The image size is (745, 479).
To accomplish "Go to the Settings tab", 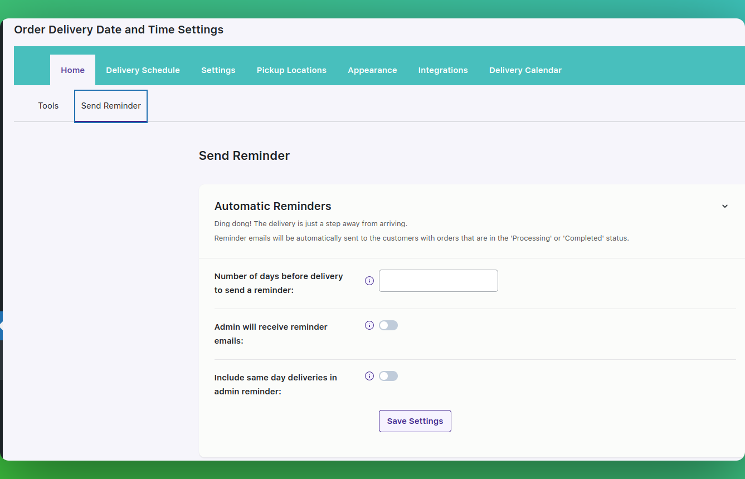I will tap(218, 70).
